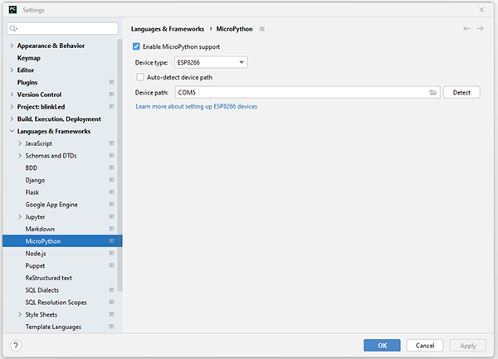
Task: Click the back navigation arrow
Action: click(466, 28)
